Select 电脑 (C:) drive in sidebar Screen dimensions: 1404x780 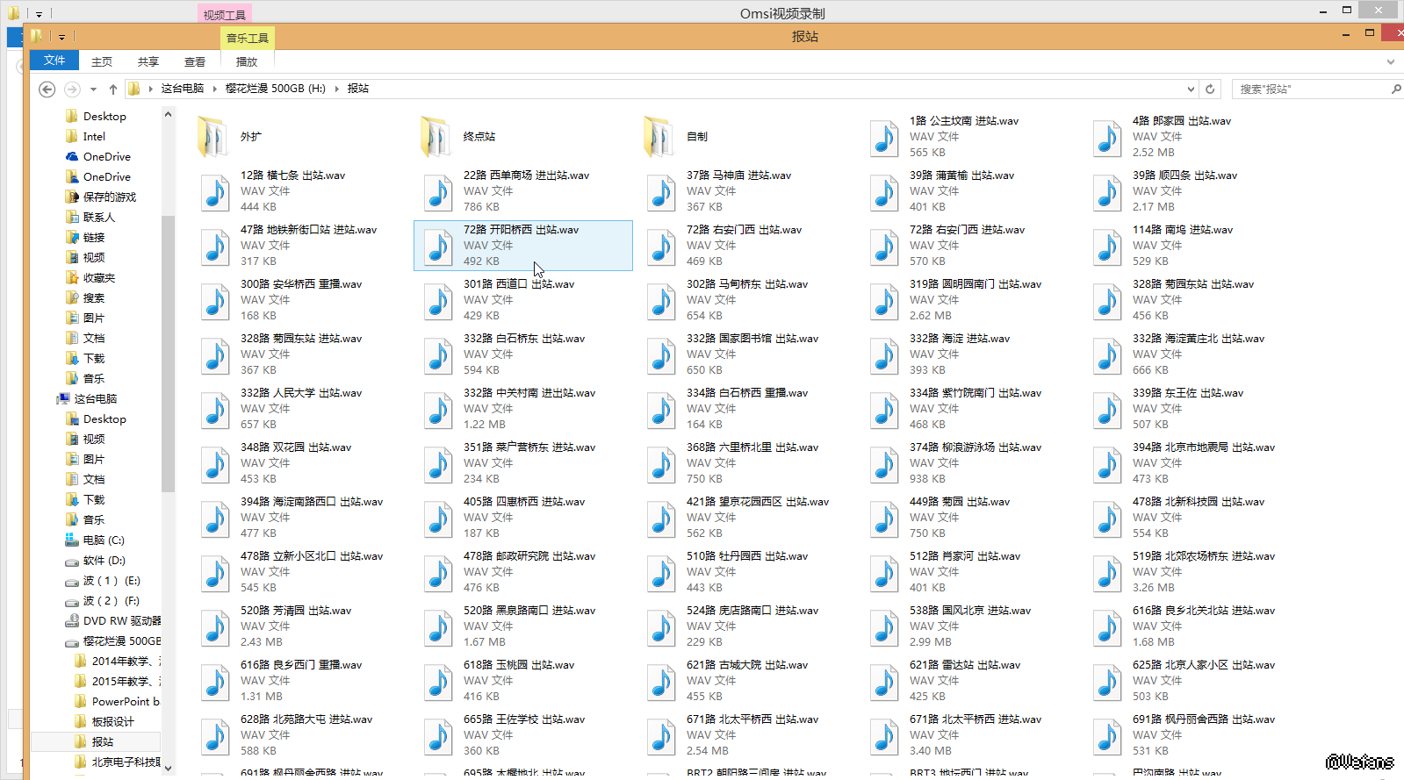pyautogui.click(x=103, y=540)
